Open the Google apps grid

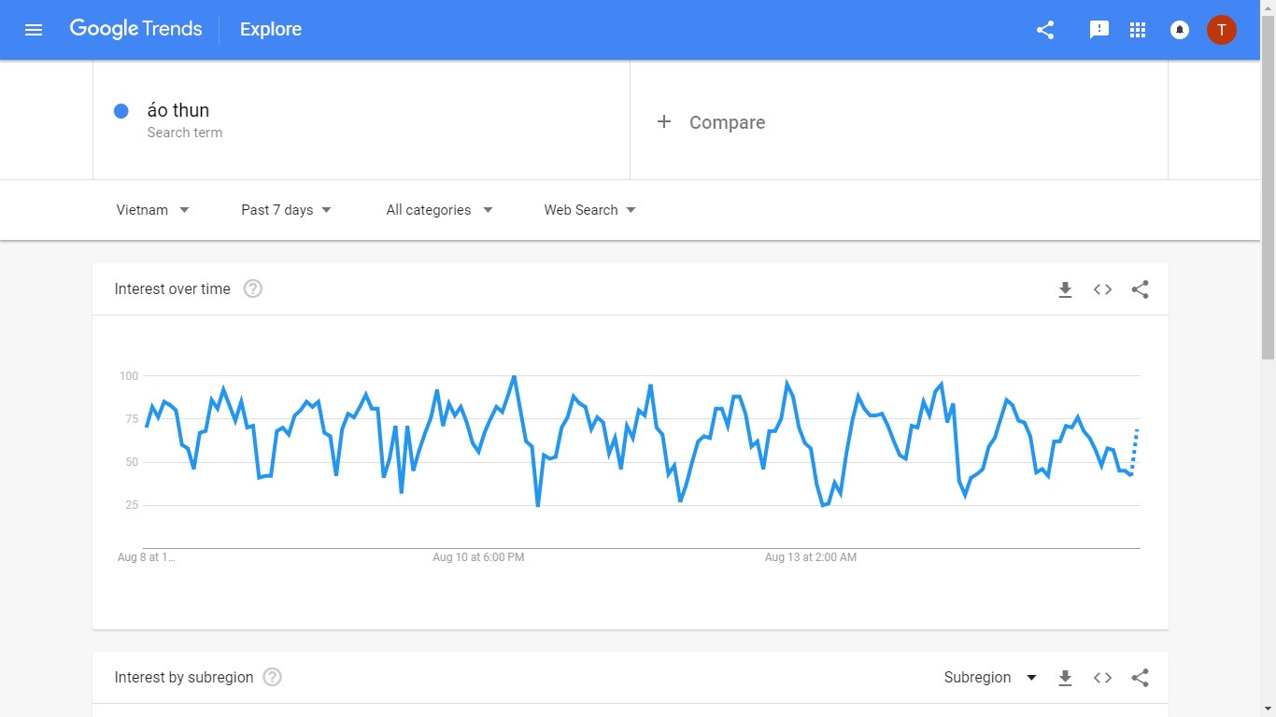(x=1137, y=30)
